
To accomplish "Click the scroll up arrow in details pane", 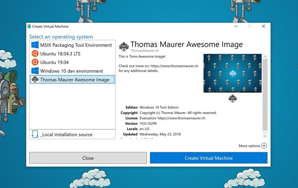I will (x=265, y=56).
